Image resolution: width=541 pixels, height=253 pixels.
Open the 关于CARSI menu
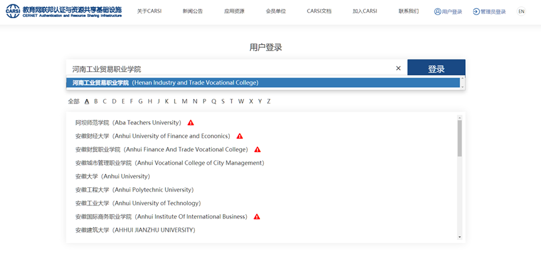point(149,11)
